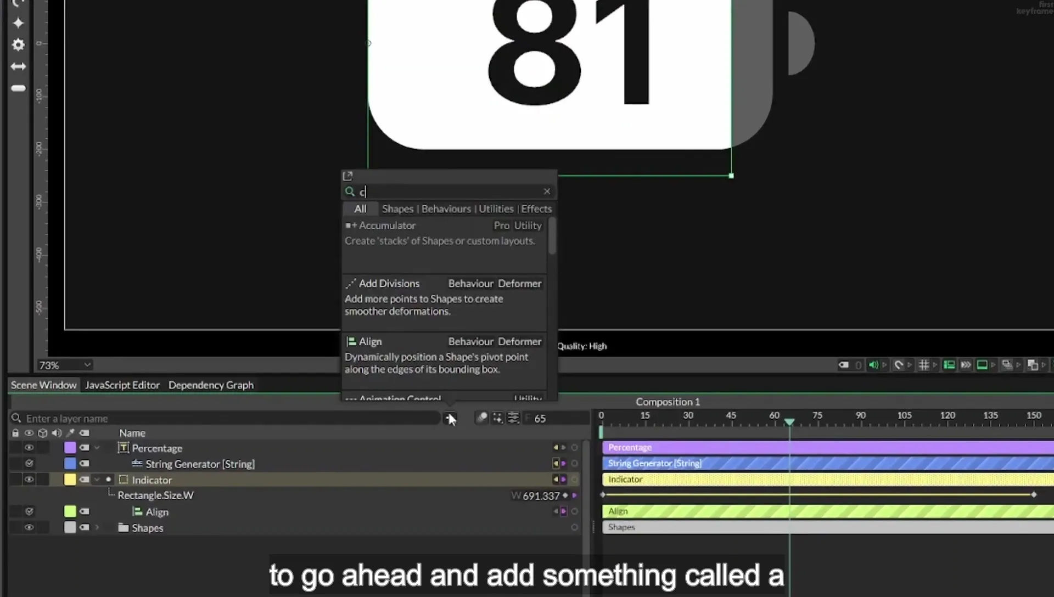Viewport: 1054px width, 597px height.
Task: Select the rounded pill shape tool
Action: [x=18, y=88]
